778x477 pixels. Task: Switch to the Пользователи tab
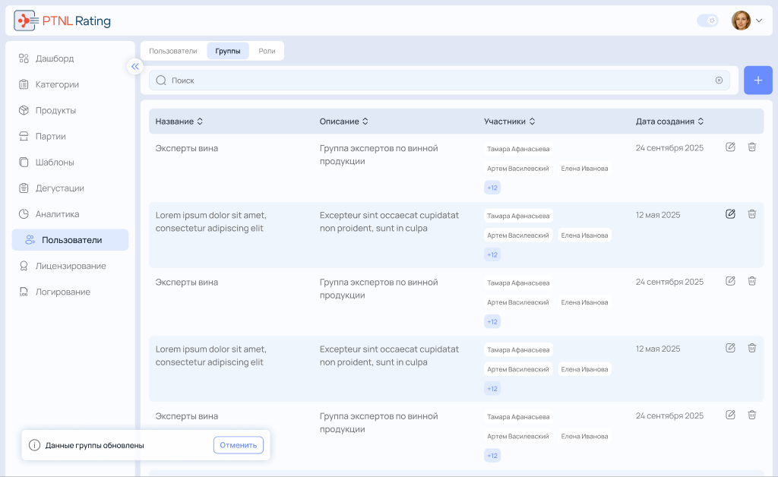coord(173,51)
